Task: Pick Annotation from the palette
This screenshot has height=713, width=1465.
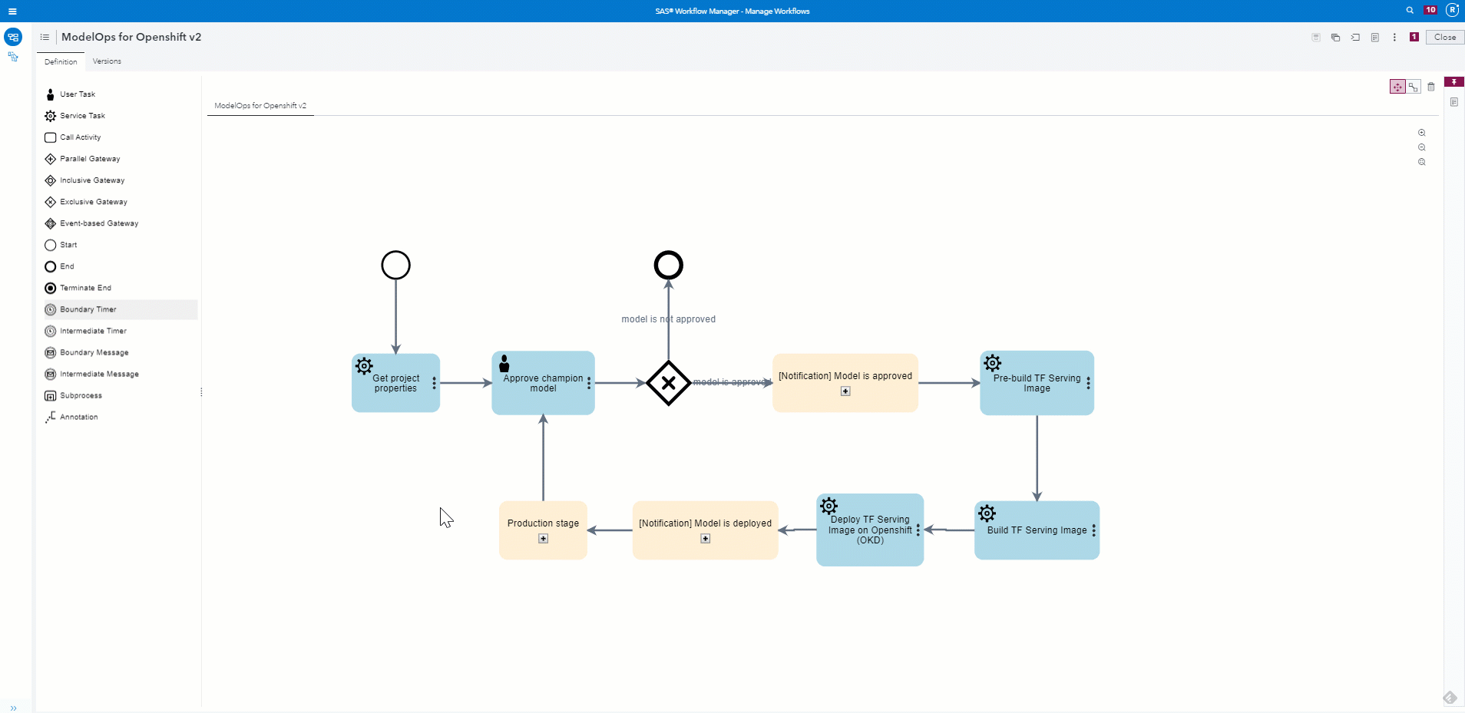Action: [x=121, y=417]
